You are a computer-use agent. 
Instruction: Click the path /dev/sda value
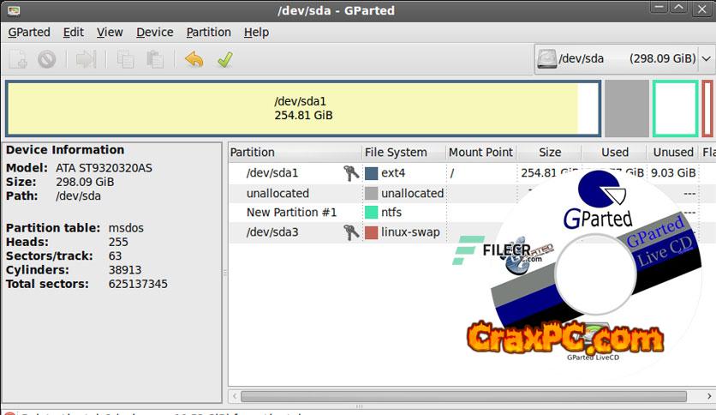[x=79, y=196]
